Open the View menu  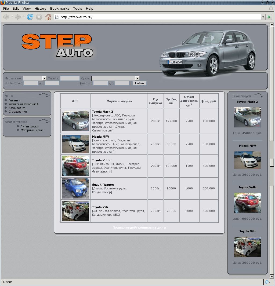[27, 8]
